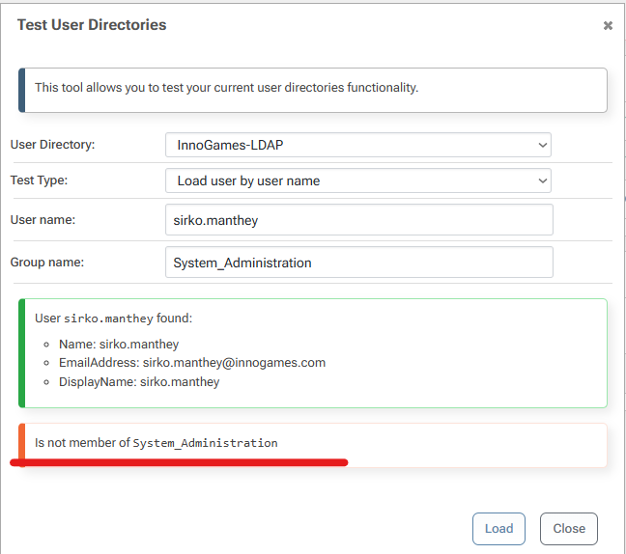Click the red underline annotation below warning
Screen dimensions: 626x554
(179, 463)
